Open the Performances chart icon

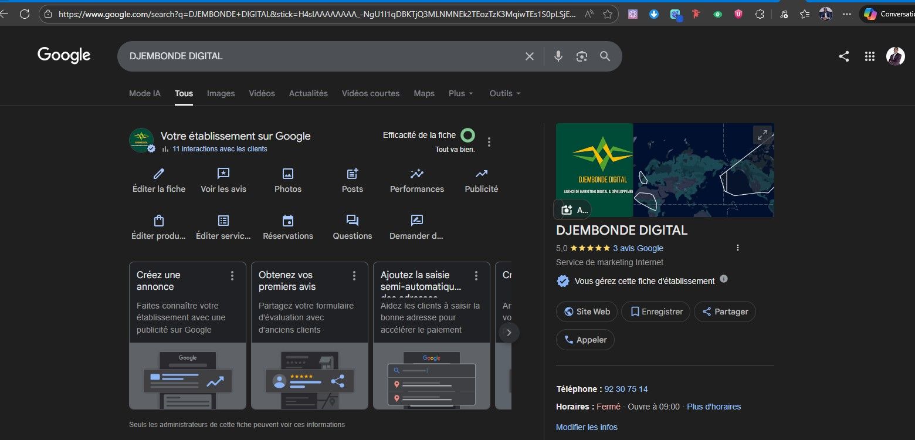(417, 174)
